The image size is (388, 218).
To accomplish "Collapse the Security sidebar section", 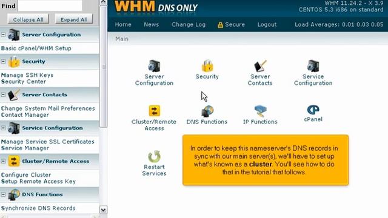I will tap(3, 61).
